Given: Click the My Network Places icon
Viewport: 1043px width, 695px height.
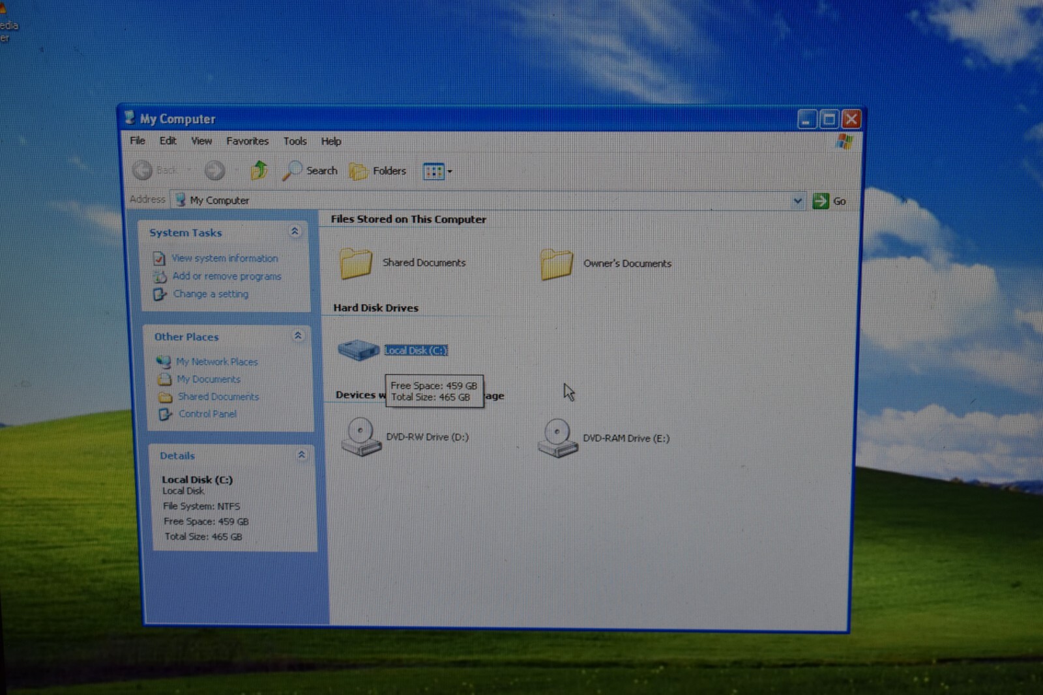Looking at the screenshot, I should 164,362.
